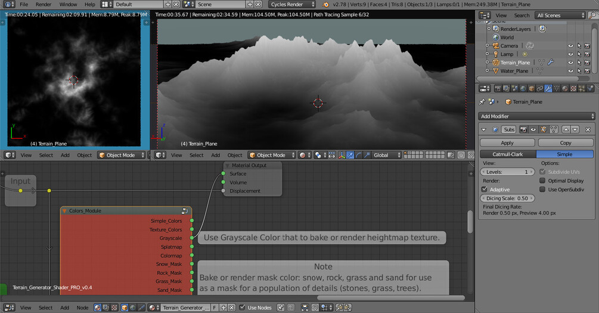Screen dimensions: 599x313
Task: Click the modifier Apply button
Action: [x=507, y=142]
